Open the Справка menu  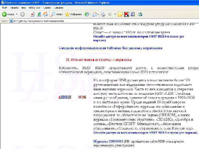pos(59,8)
